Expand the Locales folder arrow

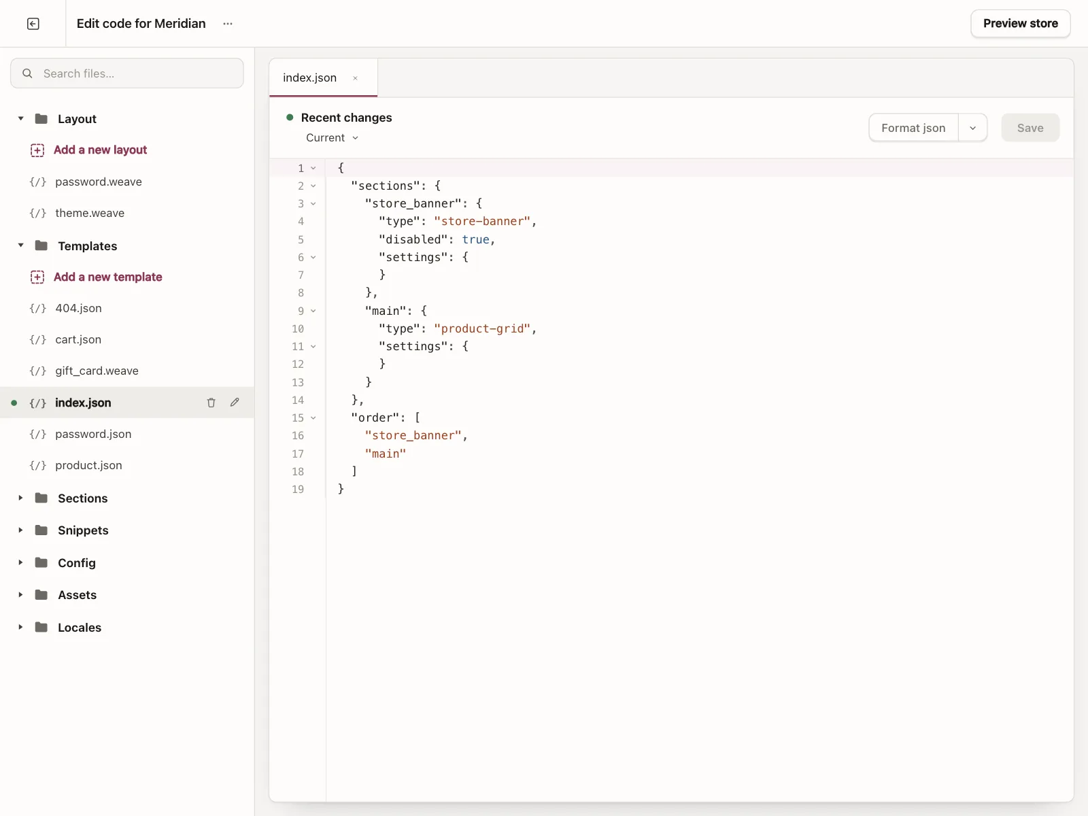click(20, 627)
